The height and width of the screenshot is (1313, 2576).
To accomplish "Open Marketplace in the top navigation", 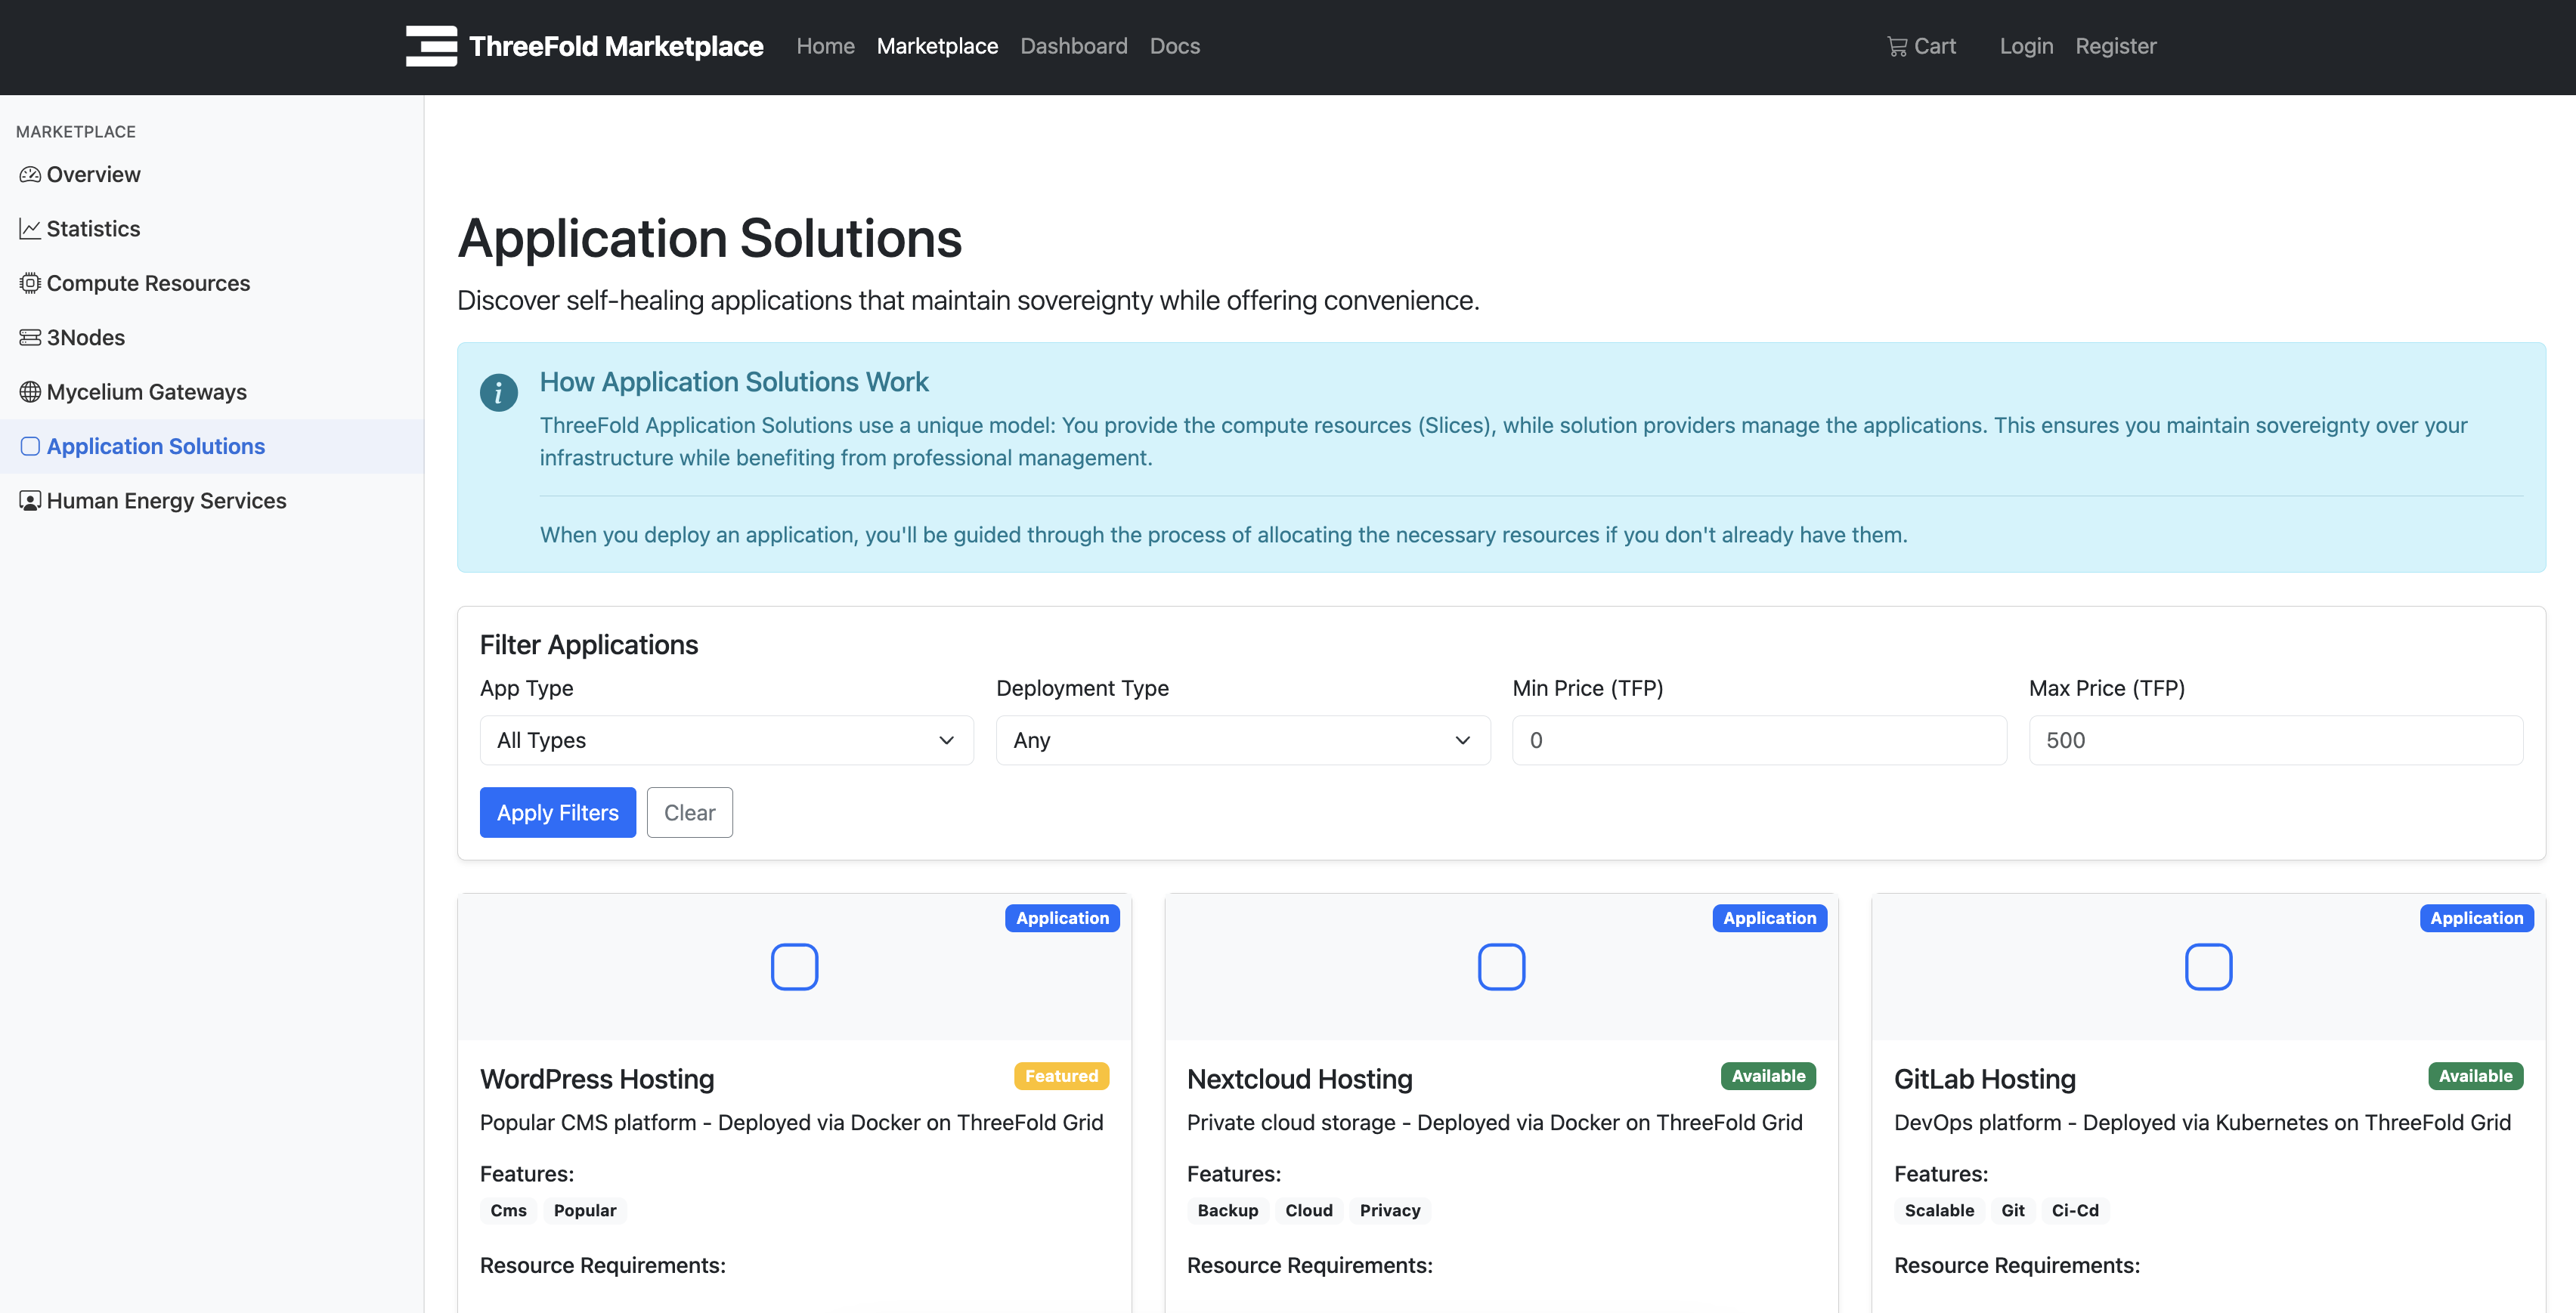I will coord(937,46).
